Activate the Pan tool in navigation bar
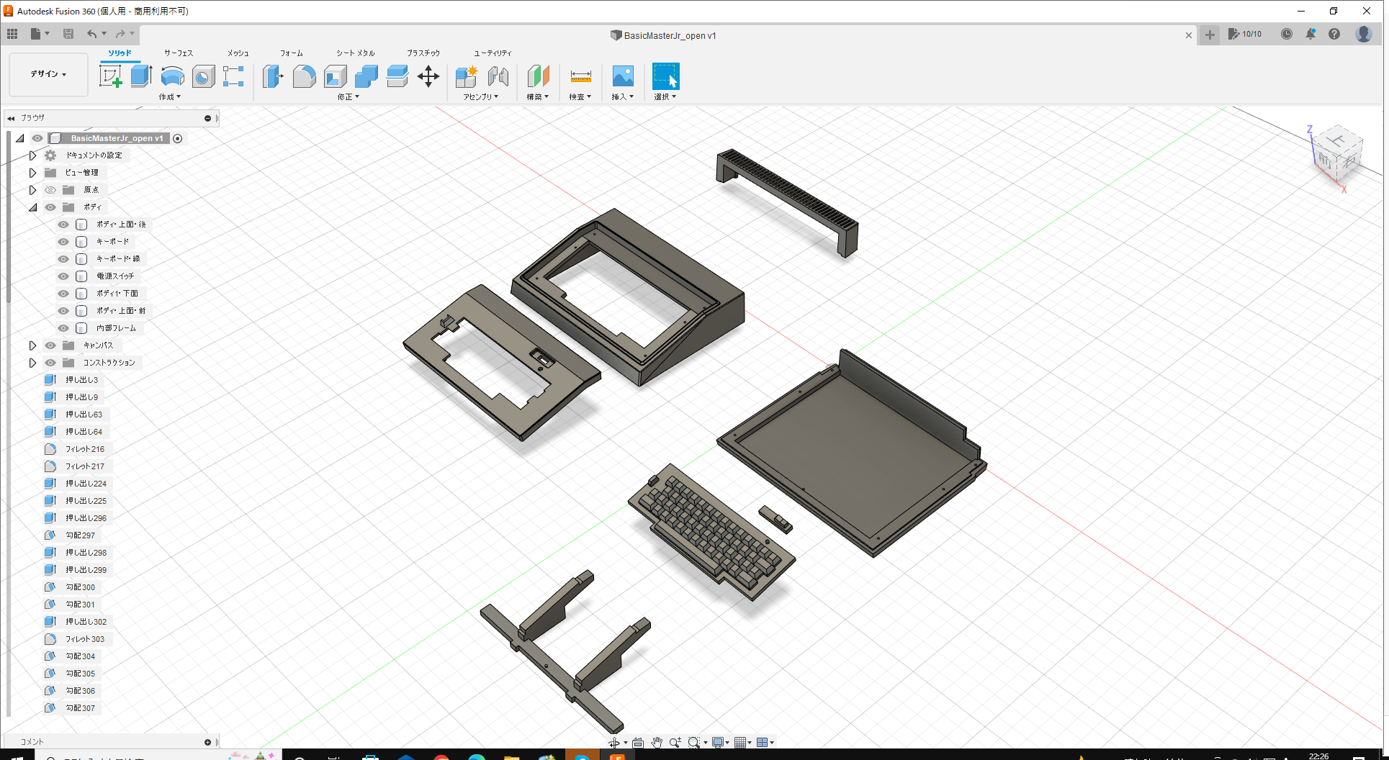The height and width of the screenshot is (760, 1389). click(656, 742)
